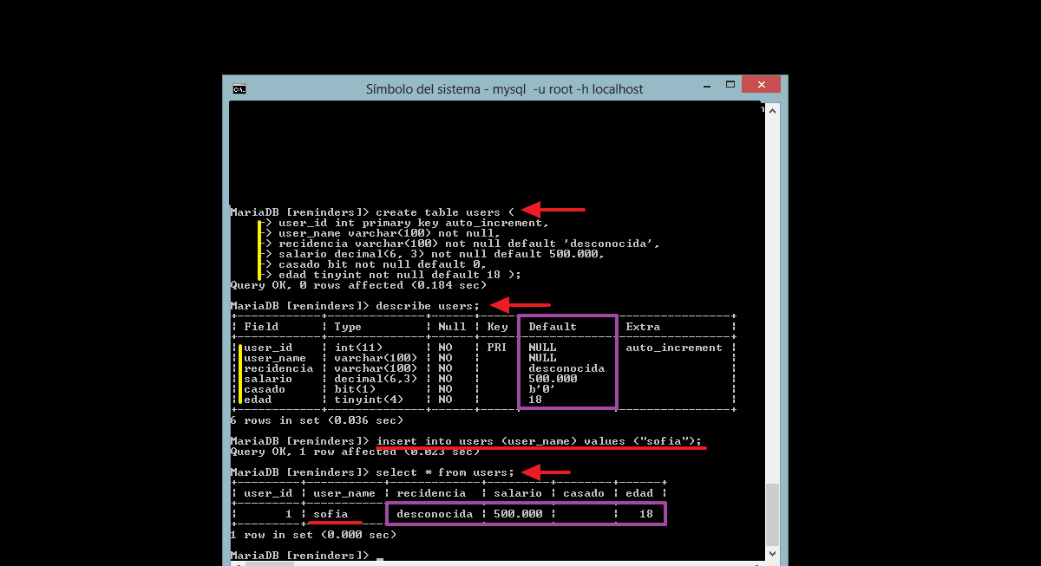Click the 'Field' column header
1041x566 pixels.
click(x=261, y=327)
